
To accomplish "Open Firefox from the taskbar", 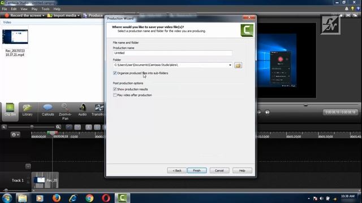I will [x=57, y=198].
